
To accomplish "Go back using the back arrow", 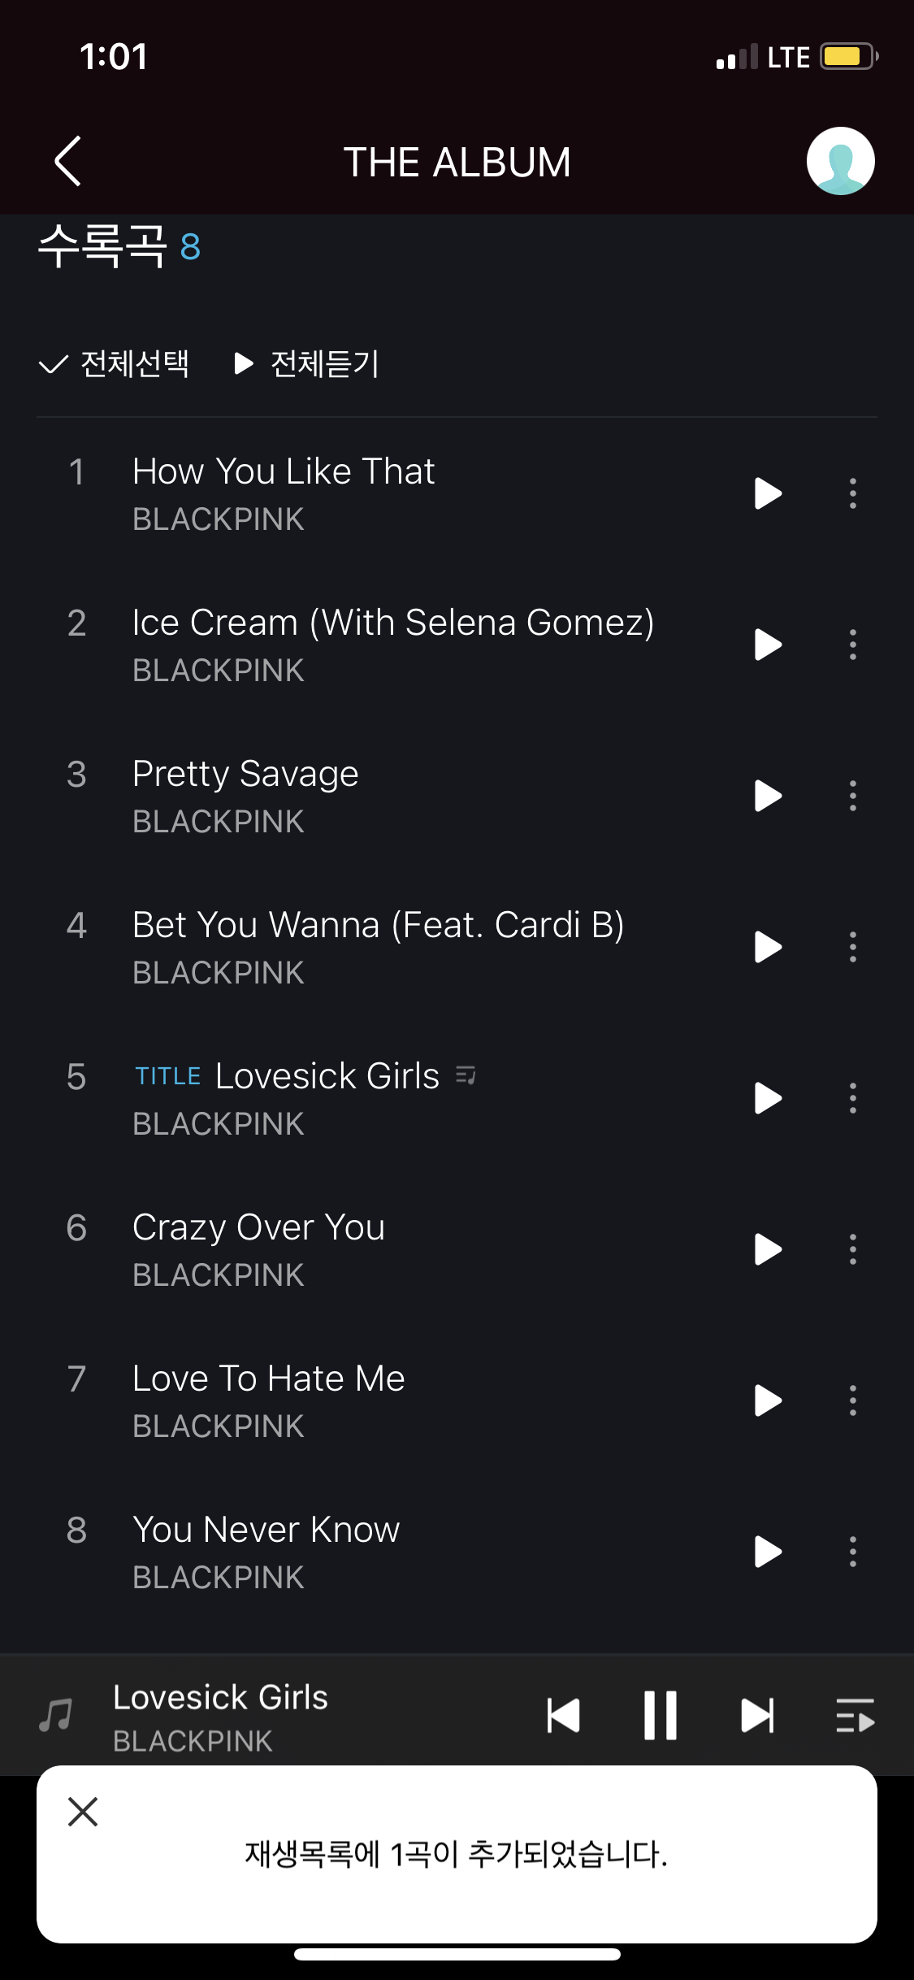I will click(68, 161).
